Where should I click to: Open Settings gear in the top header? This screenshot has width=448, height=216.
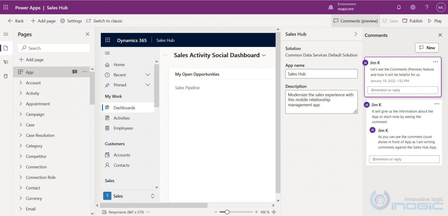tap(413, 7)
